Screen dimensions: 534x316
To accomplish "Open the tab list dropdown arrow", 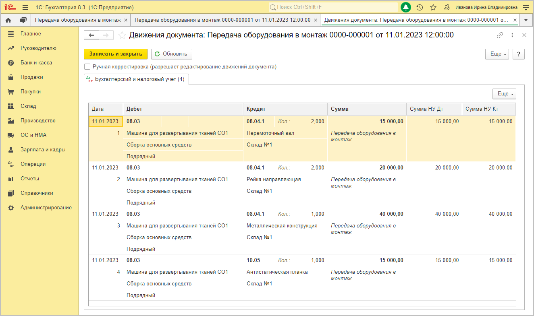I will click(526, 20).
